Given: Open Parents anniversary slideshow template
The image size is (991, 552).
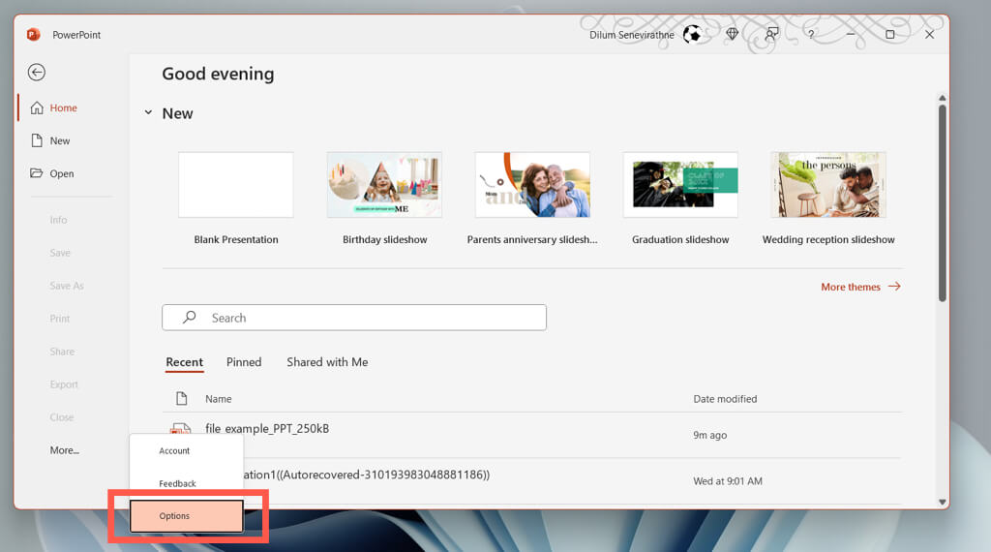Looking at the screenshot, I should tap(532, 199).
